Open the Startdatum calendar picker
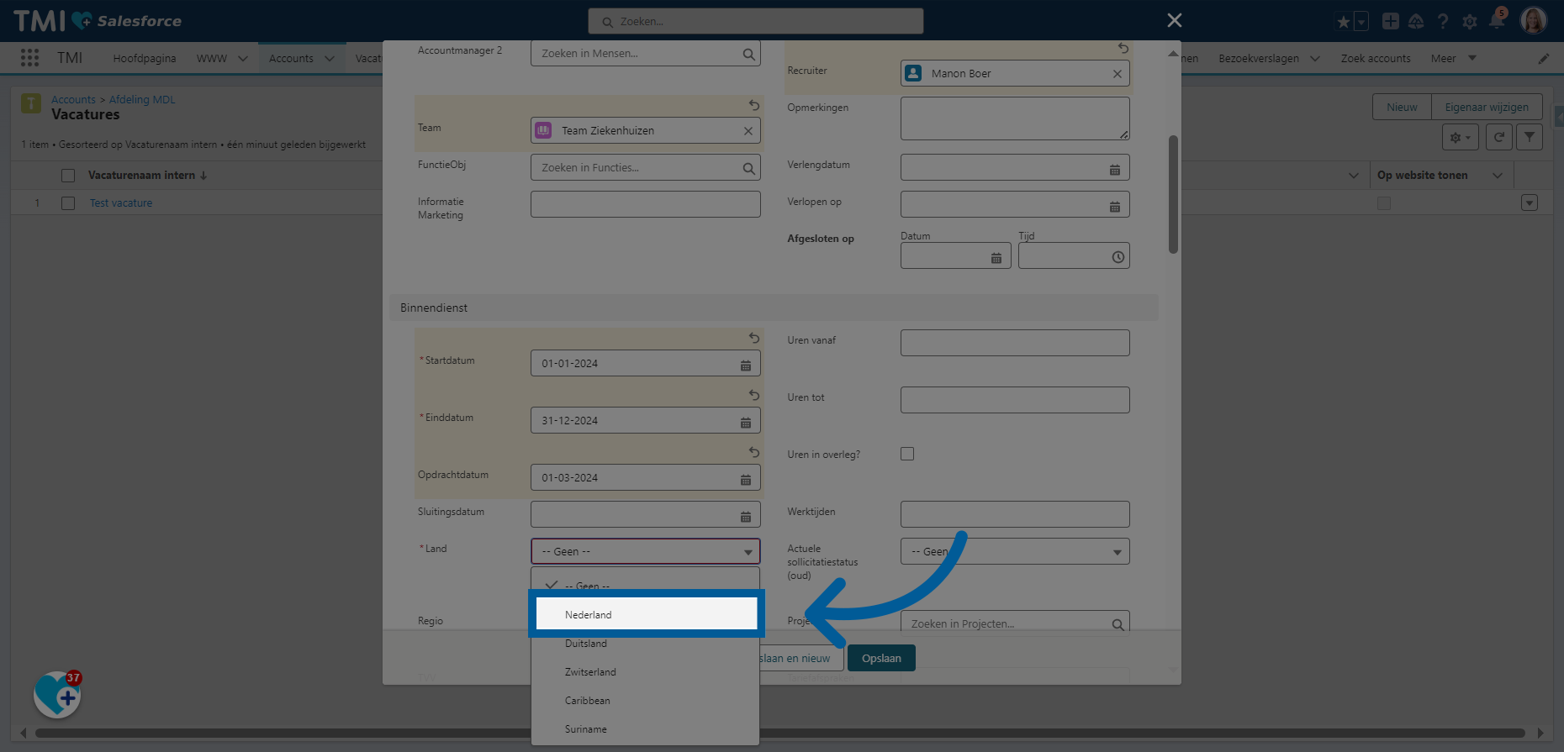Image resolution: width=1564 pixels, height=752 pixels. 745,365
